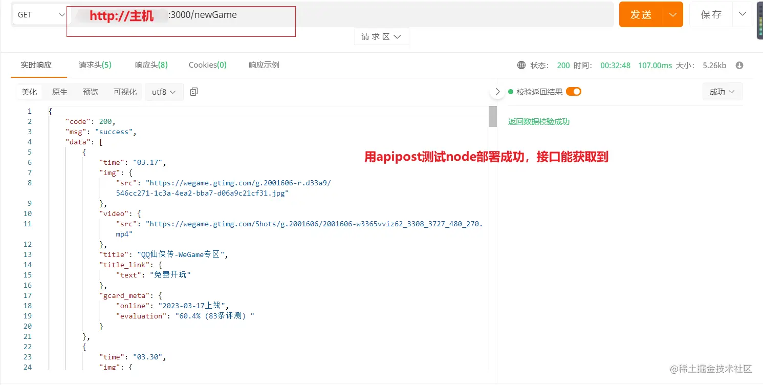Open the utf8 encoding dropdown
Screen dimensions: 763x385
tap(164, 92)
